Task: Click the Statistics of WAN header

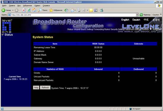Action: coord(55,69)
